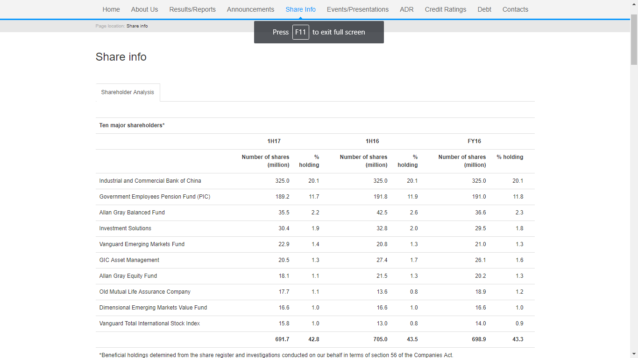This screenshot has width=638, height=358.
Task: Click the 14.0 shares value
Action: pos(481,324)
